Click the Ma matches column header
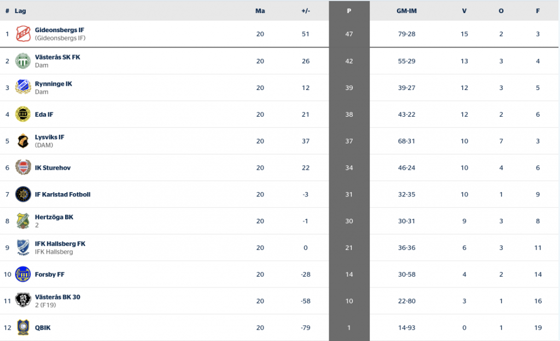Screen dimensions: 560x341 [x=260, y=11]
